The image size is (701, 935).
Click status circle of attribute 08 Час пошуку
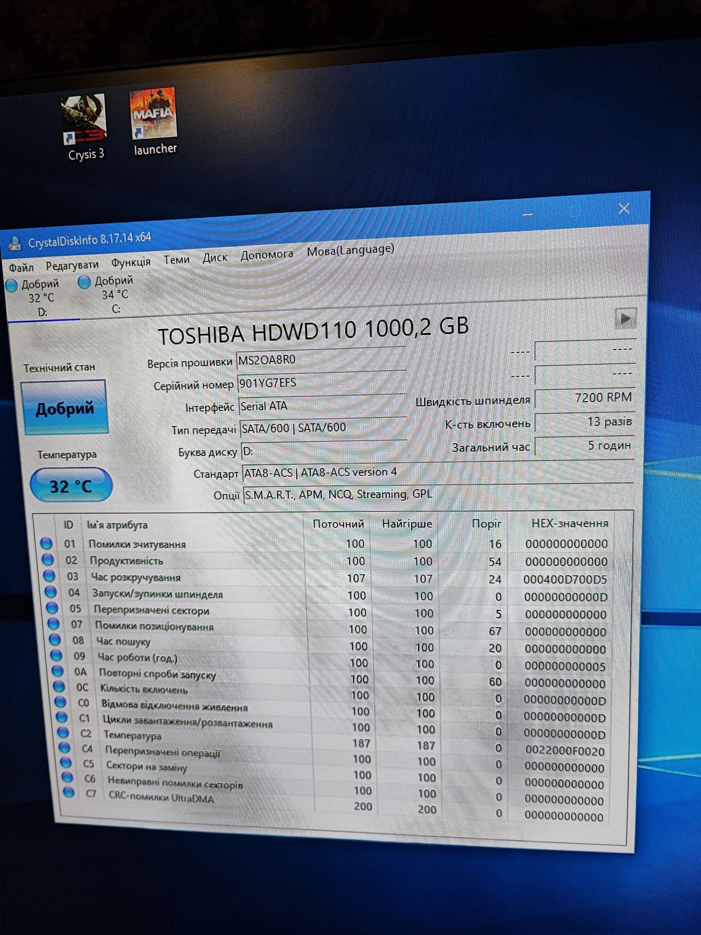55,639
